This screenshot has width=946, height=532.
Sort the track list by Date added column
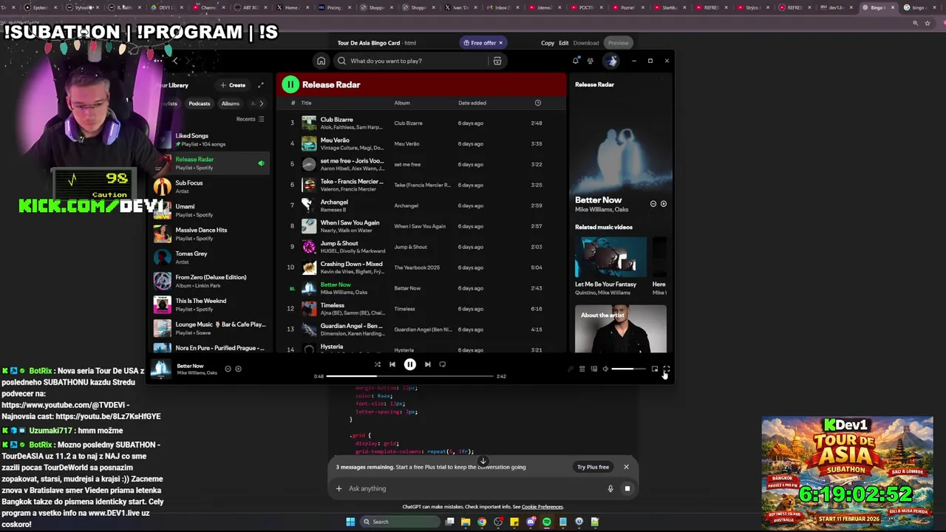point(472,103)
